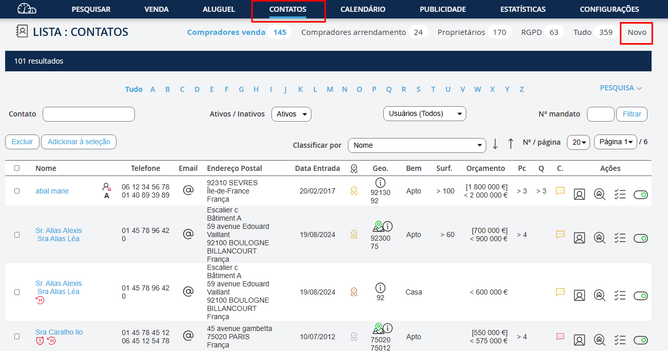Screen dimensions: 668x351
Task: Open the Calendário menu
Action: [x=363, y=9]
